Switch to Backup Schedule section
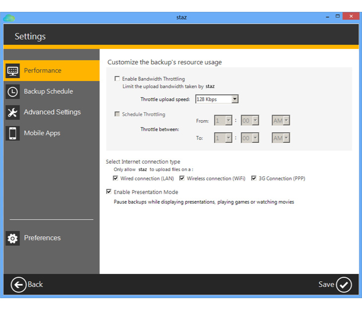 (x=48, y=91)
